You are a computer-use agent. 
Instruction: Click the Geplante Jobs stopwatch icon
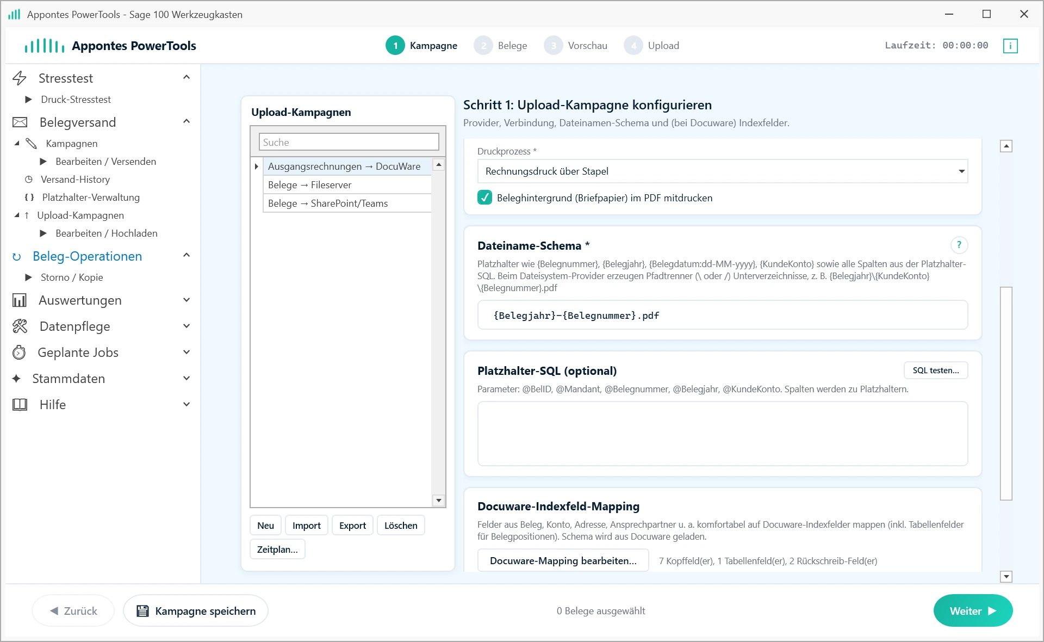(x=19, y=353)
